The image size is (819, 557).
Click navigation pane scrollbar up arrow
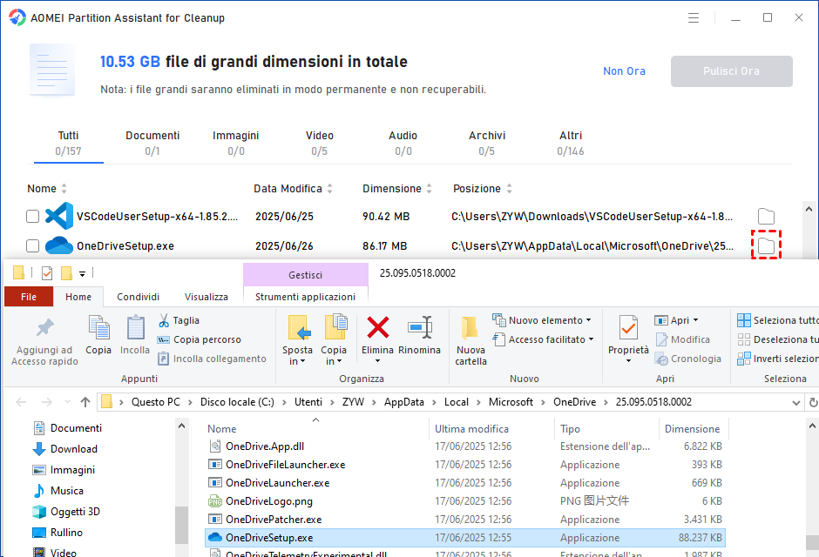pyautogui.click(x=181, y=426)
